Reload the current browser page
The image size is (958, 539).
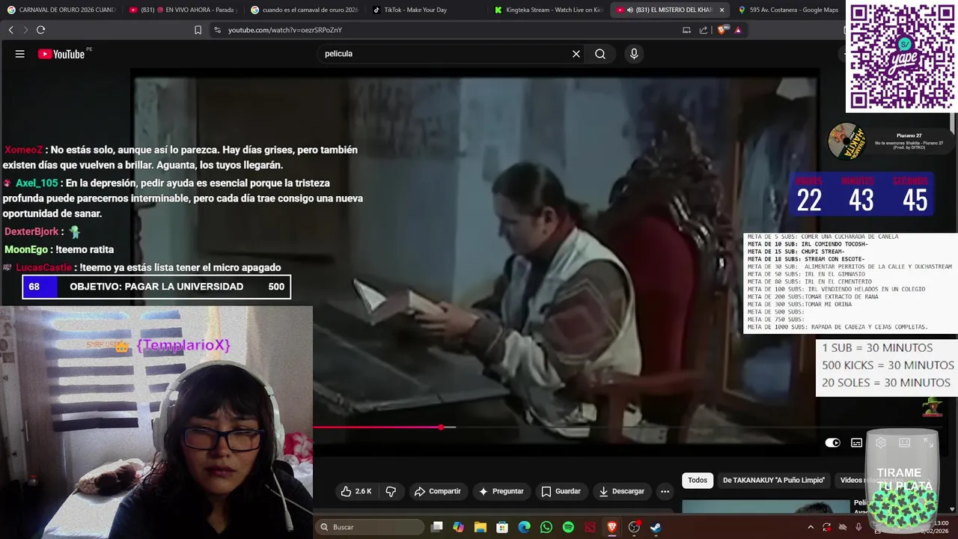(40, 30)
